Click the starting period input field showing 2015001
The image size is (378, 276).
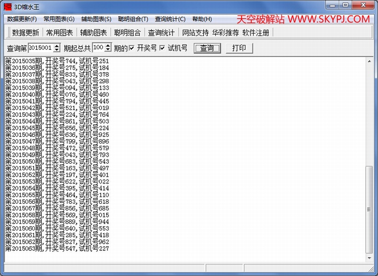click(41, 48)
